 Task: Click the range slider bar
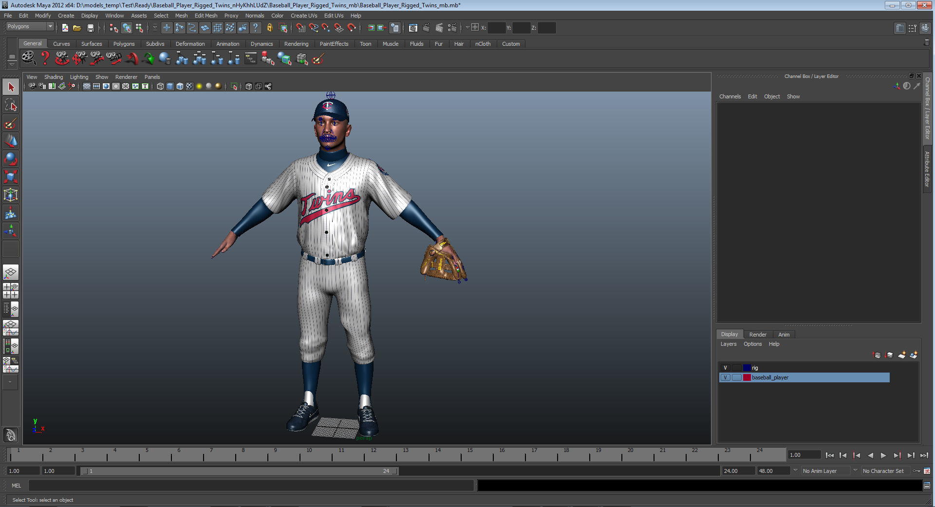239,471
